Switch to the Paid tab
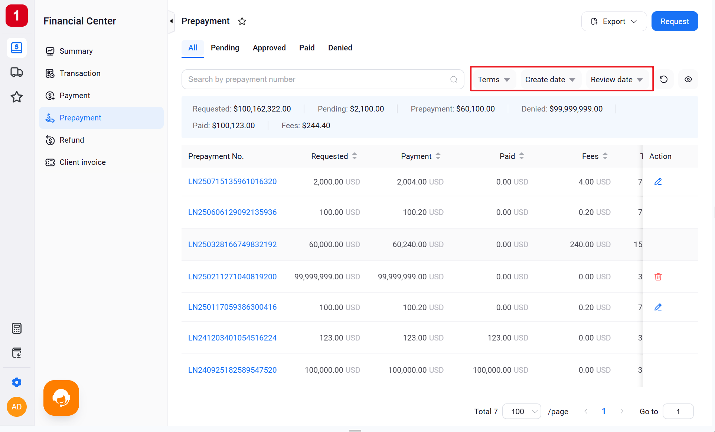This screenshot has width=715, height=432. coord(307,48)
